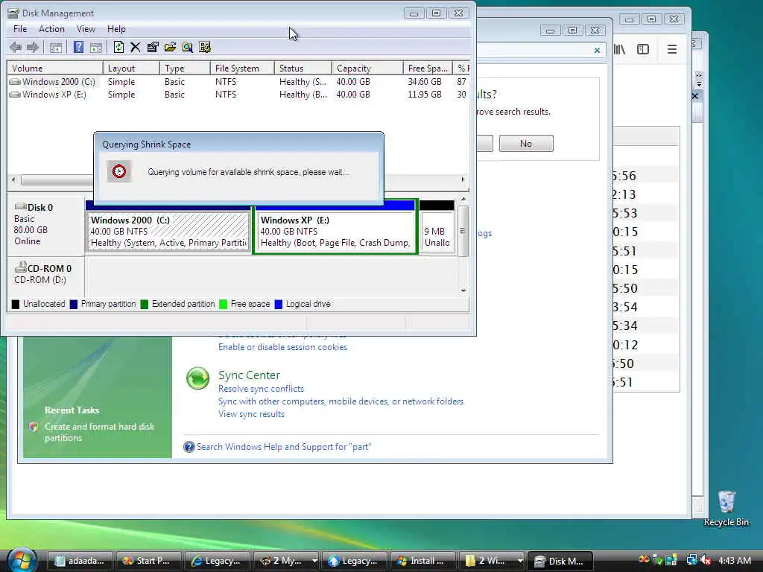Viewport: 763px width, 572px height.
Task: Expand the 2 Wi... taskbar group arrow
Action: pos(519,561)
